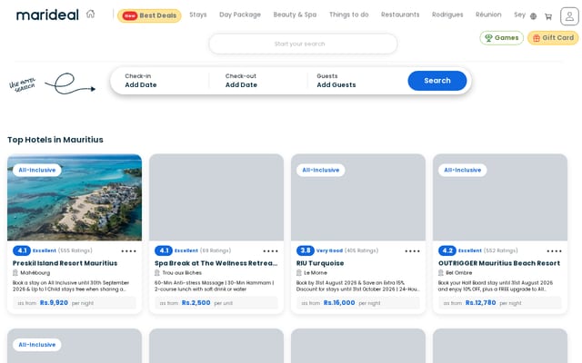
Task: Click the Rs.16,000 price on RIU Turquoise
Action: (339, 302)
